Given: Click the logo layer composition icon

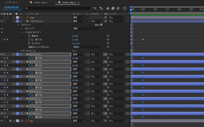Looking at the screenshot, I should coord(27,17).
